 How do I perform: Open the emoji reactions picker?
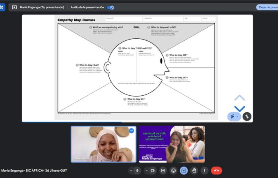[x=173, y=170]
